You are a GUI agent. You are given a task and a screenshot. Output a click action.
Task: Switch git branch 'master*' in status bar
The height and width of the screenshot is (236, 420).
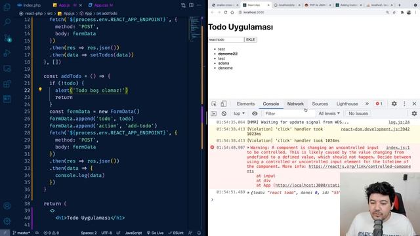(x=21, y=233)
